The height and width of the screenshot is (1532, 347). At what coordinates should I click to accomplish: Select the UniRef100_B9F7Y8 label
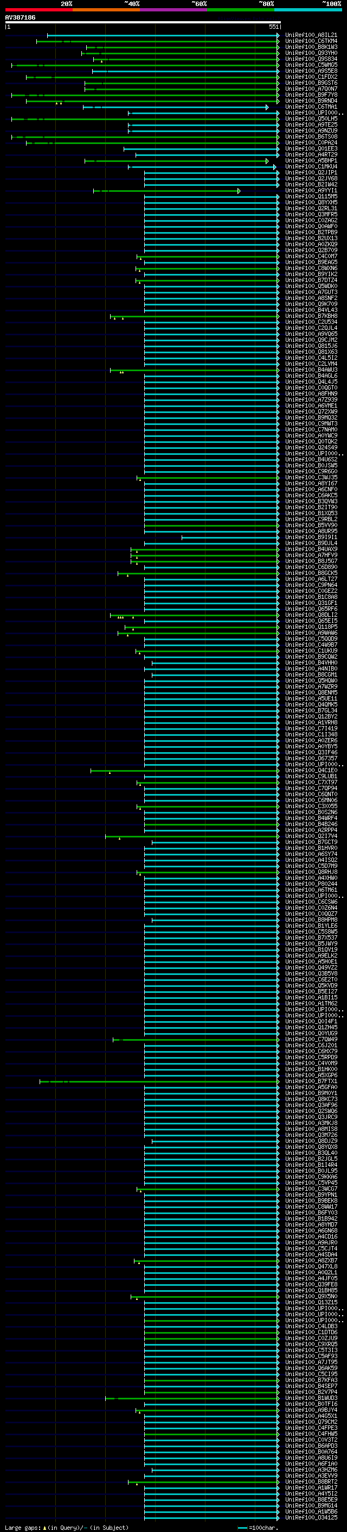coord(311,95)
